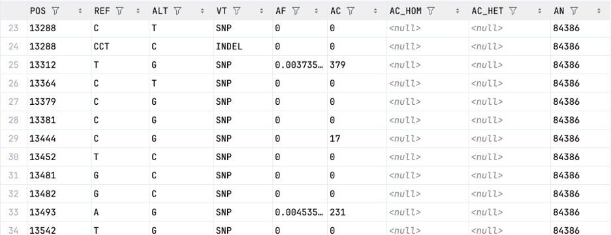Open the AF column filter icon
611x235 pixels.
click(x=296, y=11)
